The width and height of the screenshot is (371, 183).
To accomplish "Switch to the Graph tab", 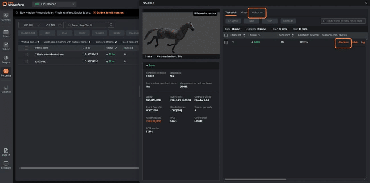I will 244,12.
